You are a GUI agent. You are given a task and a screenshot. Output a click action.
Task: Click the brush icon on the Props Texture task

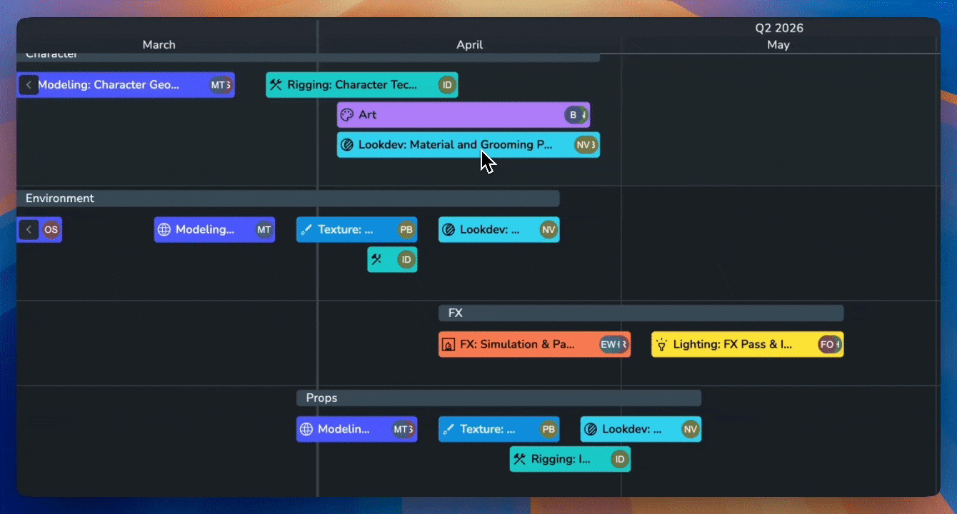449,429
